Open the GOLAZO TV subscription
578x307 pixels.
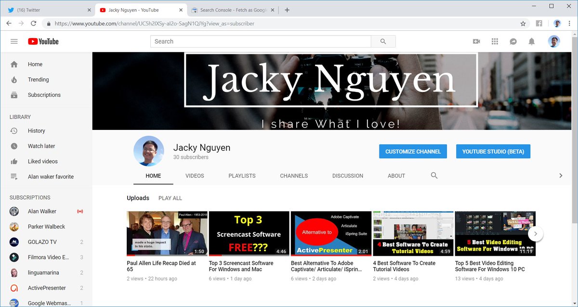tap(46, 242)
